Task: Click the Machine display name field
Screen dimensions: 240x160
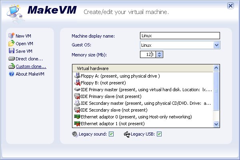Action: (x=180, y=36)
